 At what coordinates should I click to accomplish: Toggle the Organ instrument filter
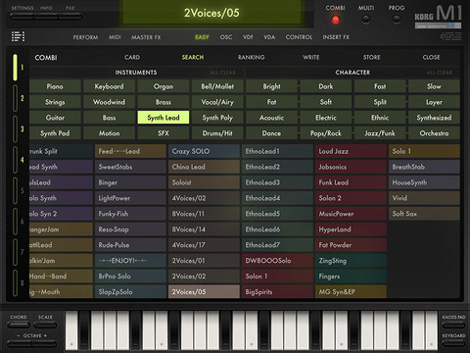coord(164,86)
